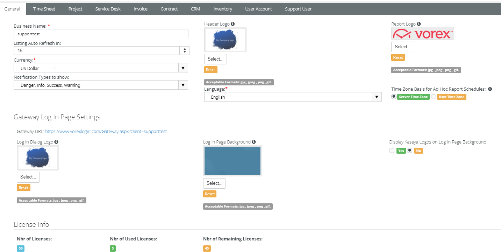Viewport: 501px width, 252px height.
Task: Click the info icon beside Report Logo
Action: coord(419,24)
